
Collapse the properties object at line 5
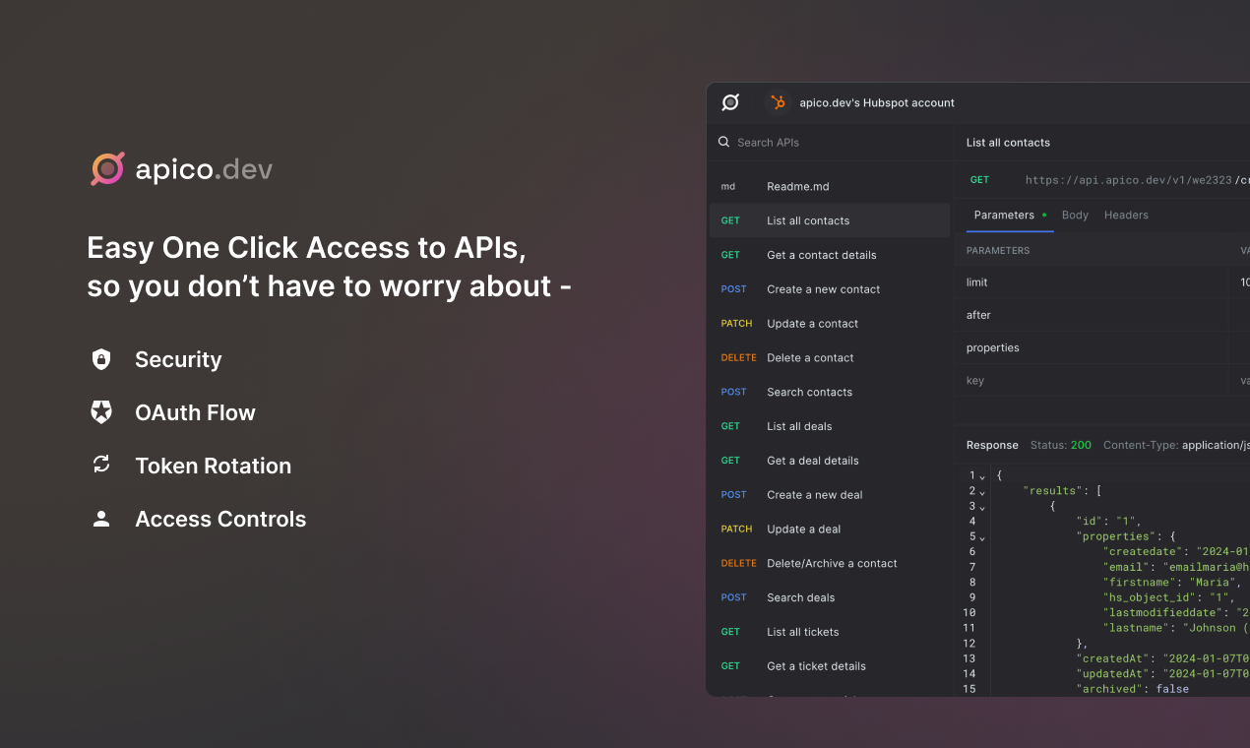pyautogui.click(x=981, y=537)
